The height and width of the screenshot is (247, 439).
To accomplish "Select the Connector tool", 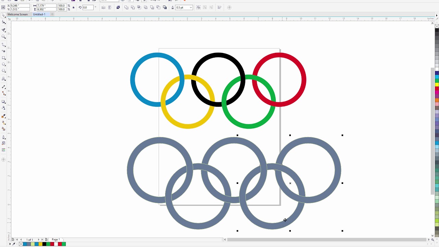I will pos(4,93).
